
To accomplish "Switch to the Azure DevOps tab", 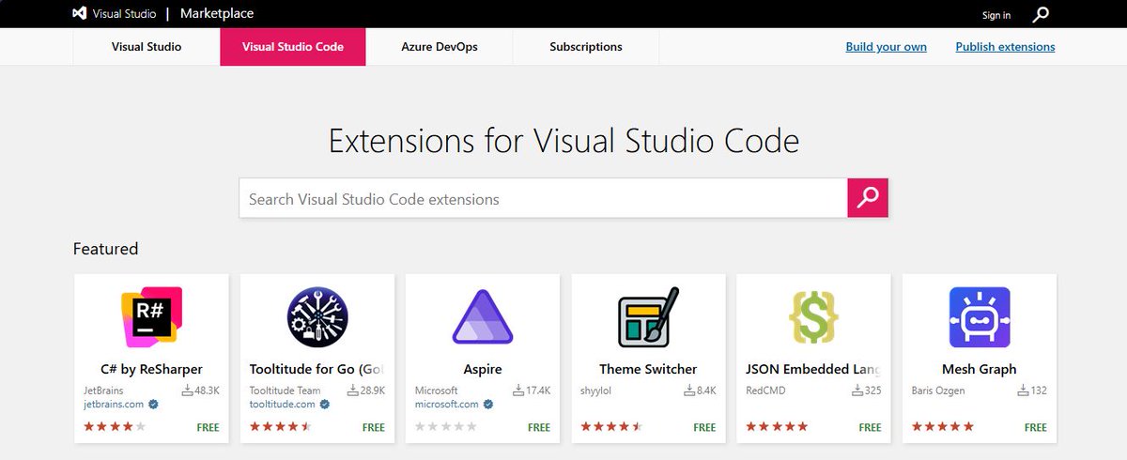I will tap(440, 46).
